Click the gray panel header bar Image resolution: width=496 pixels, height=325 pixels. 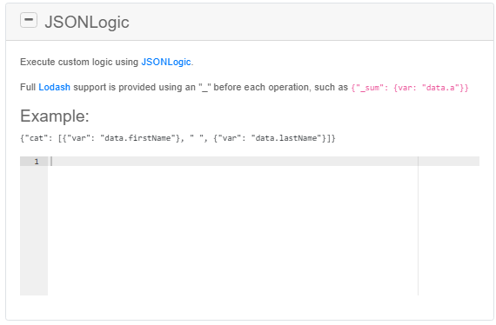[x=250, y=22]
